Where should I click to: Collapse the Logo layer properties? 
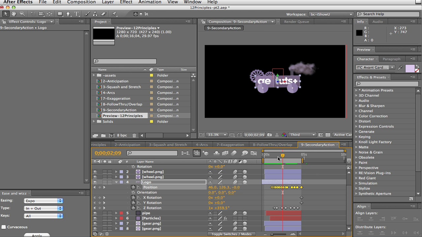tap(116, 182)
